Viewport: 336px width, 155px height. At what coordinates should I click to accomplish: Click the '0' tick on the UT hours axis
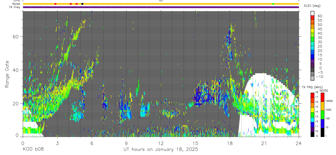23,143
